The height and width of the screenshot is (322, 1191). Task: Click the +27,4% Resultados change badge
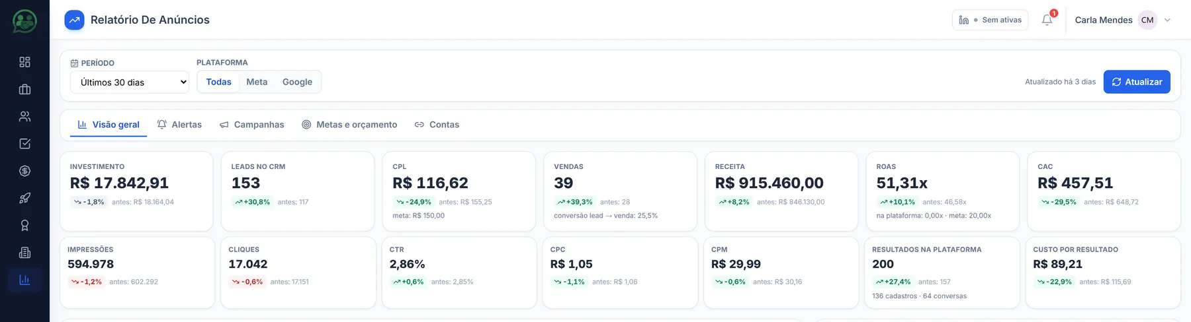coord(893,282)
